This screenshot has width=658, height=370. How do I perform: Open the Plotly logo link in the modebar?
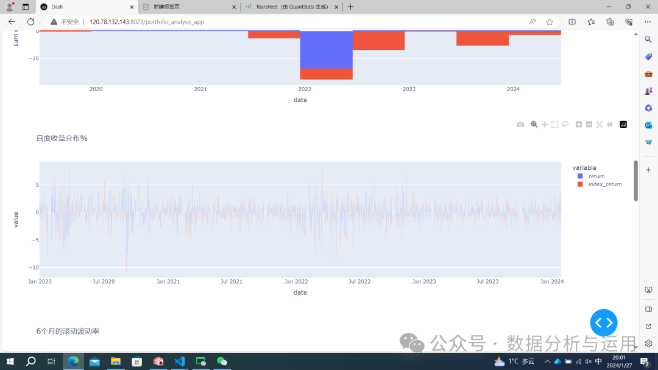[623, 125]
